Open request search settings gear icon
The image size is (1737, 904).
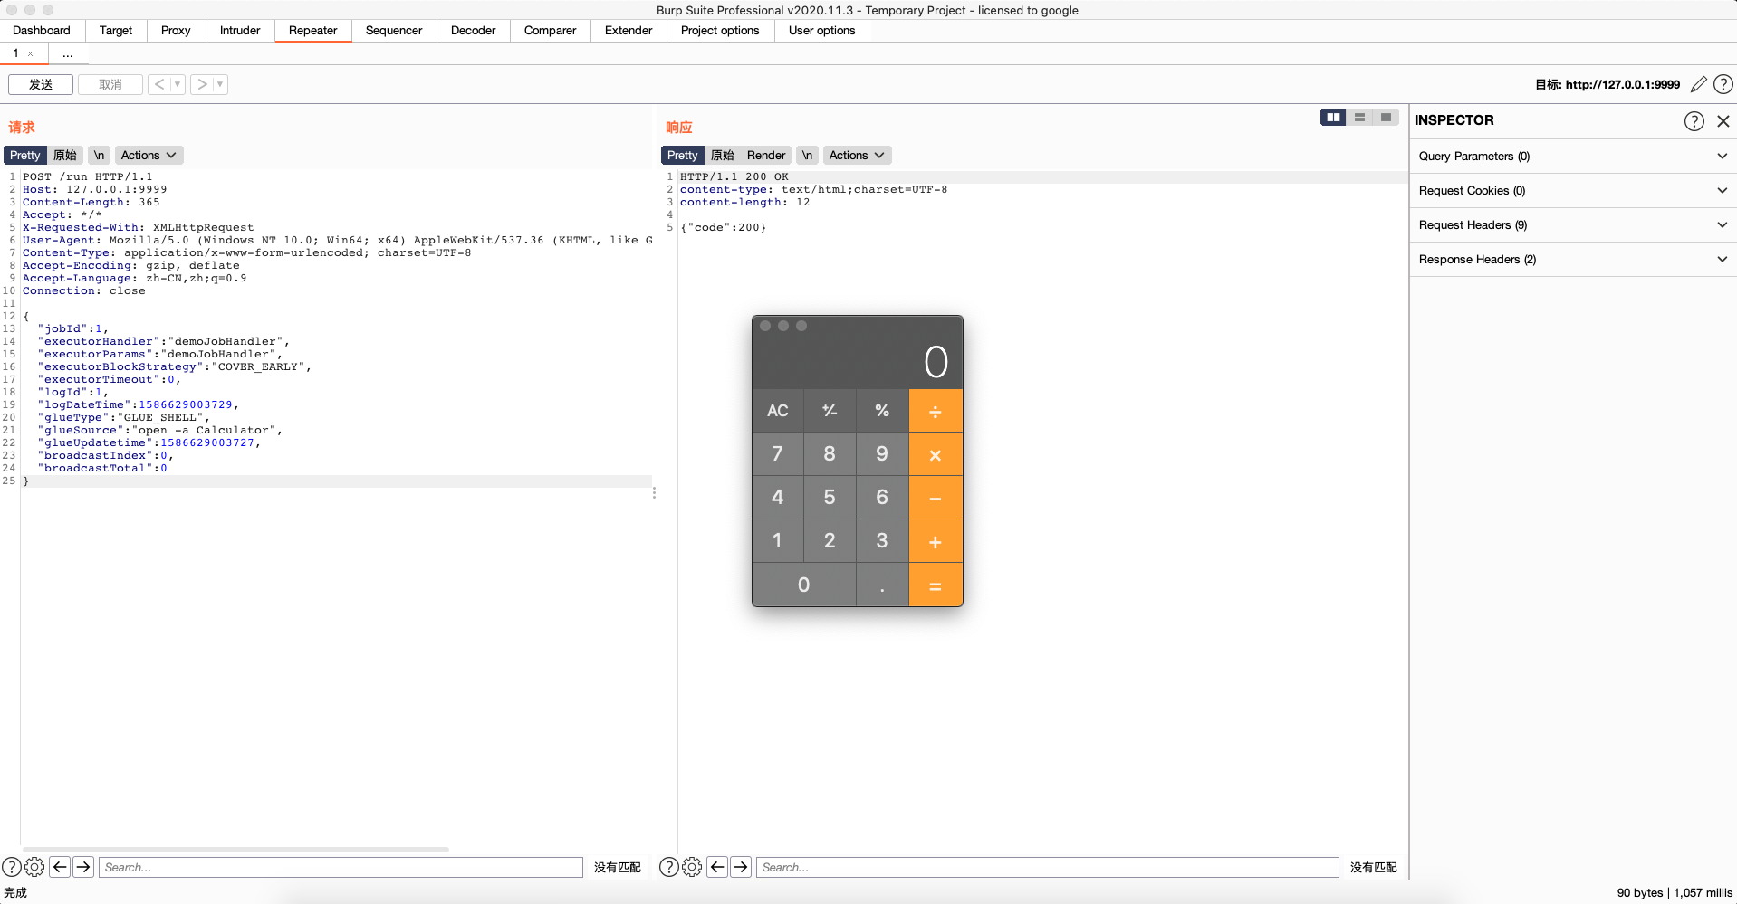(x=34, y=867)
